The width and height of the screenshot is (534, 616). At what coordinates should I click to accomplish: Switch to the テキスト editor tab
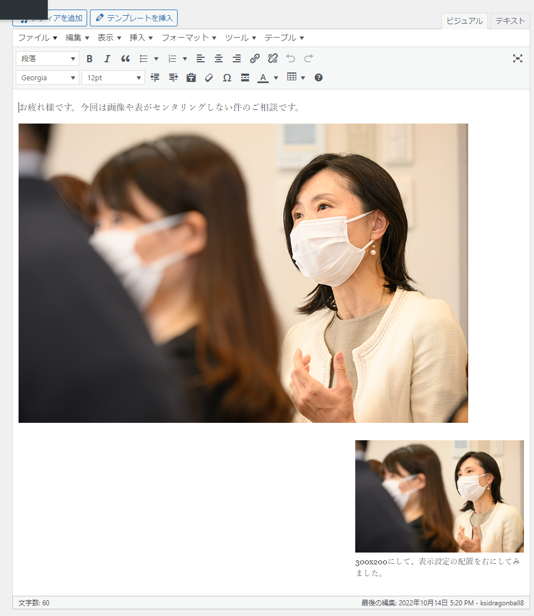pos(510,21)
